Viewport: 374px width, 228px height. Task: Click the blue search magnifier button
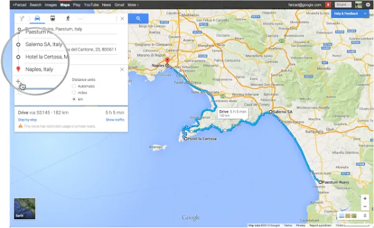pyautogui.click(x=138, y=18)
